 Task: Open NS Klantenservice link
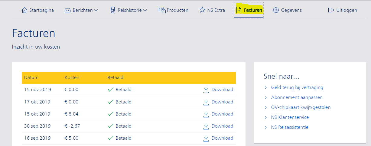(x=290, y=117)
